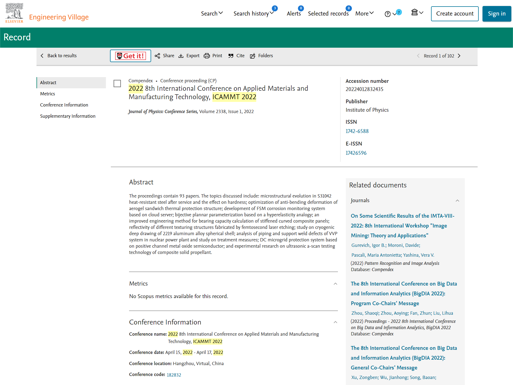Collapse the Metrics section
The image size is (513, 385).
click(x=335, y=284)
